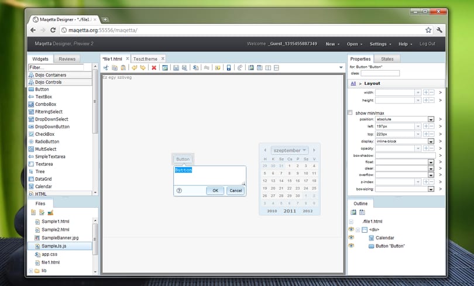Redo the action with the yellow forward arrow
474x286 pixels.
143,68
